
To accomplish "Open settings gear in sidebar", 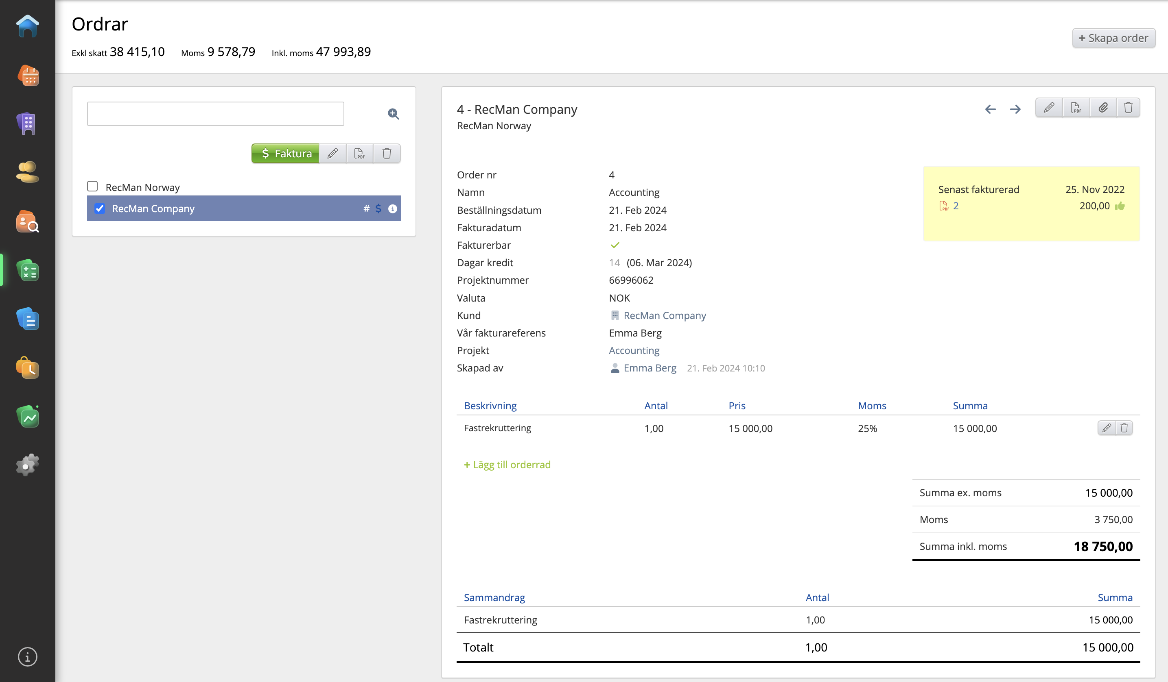I will 27,465.
